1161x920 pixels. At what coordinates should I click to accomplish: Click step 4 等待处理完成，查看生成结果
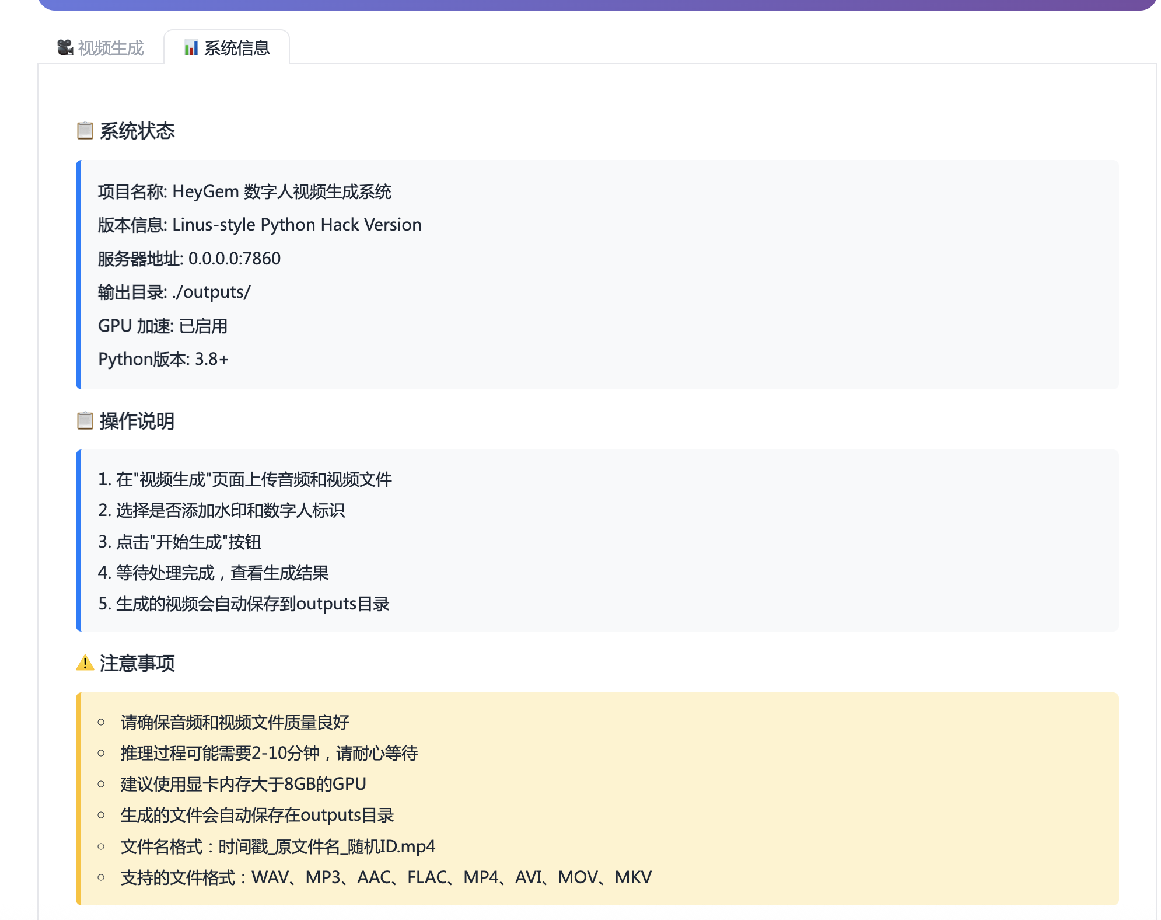coord(214,573)
